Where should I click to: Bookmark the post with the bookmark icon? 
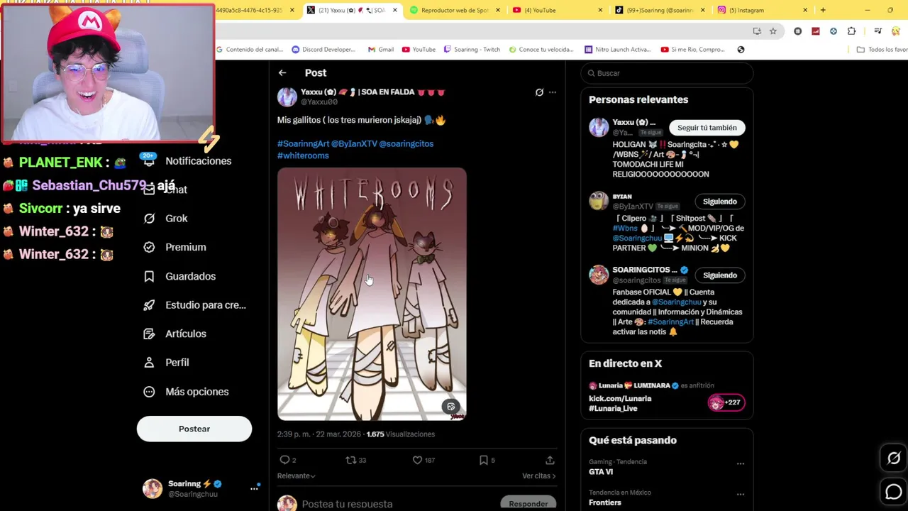pyautogui.click(x=483, y=460)
